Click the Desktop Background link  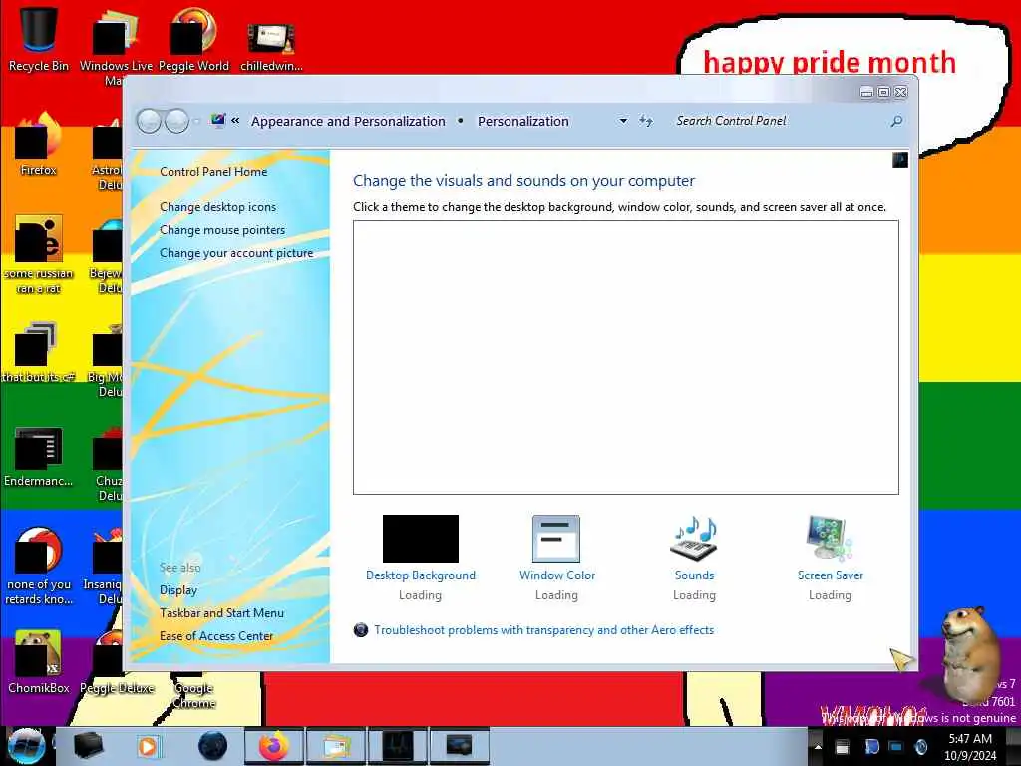pos(421,575)
